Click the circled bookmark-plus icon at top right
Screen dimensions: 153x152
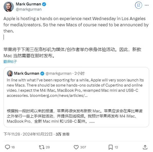click(x=139, y=5)
